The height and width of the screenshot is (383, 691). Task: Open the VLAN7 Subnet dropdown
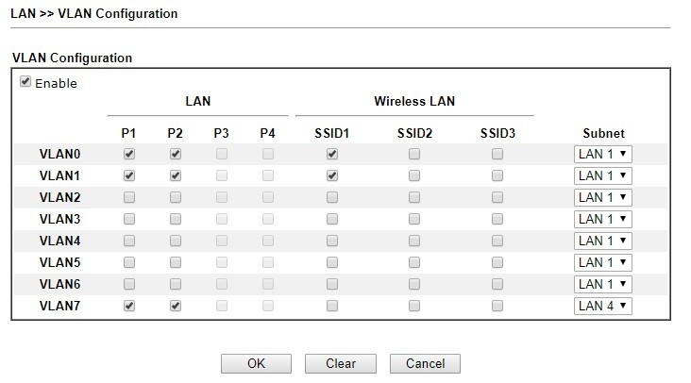602,306
